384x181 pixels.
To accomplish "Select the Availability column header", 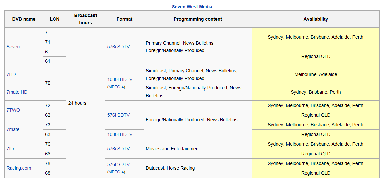I will 316,19.
